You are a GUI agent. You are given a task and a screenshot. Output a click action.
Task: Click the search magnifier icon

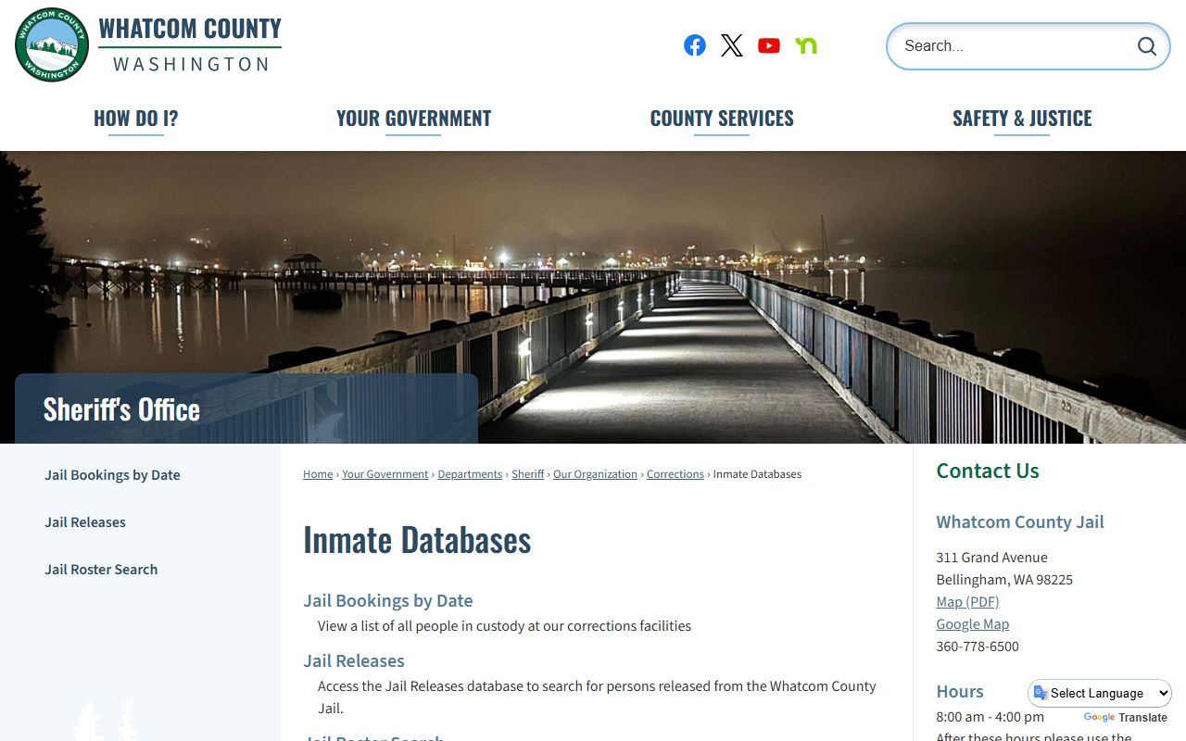(1147, 46)
